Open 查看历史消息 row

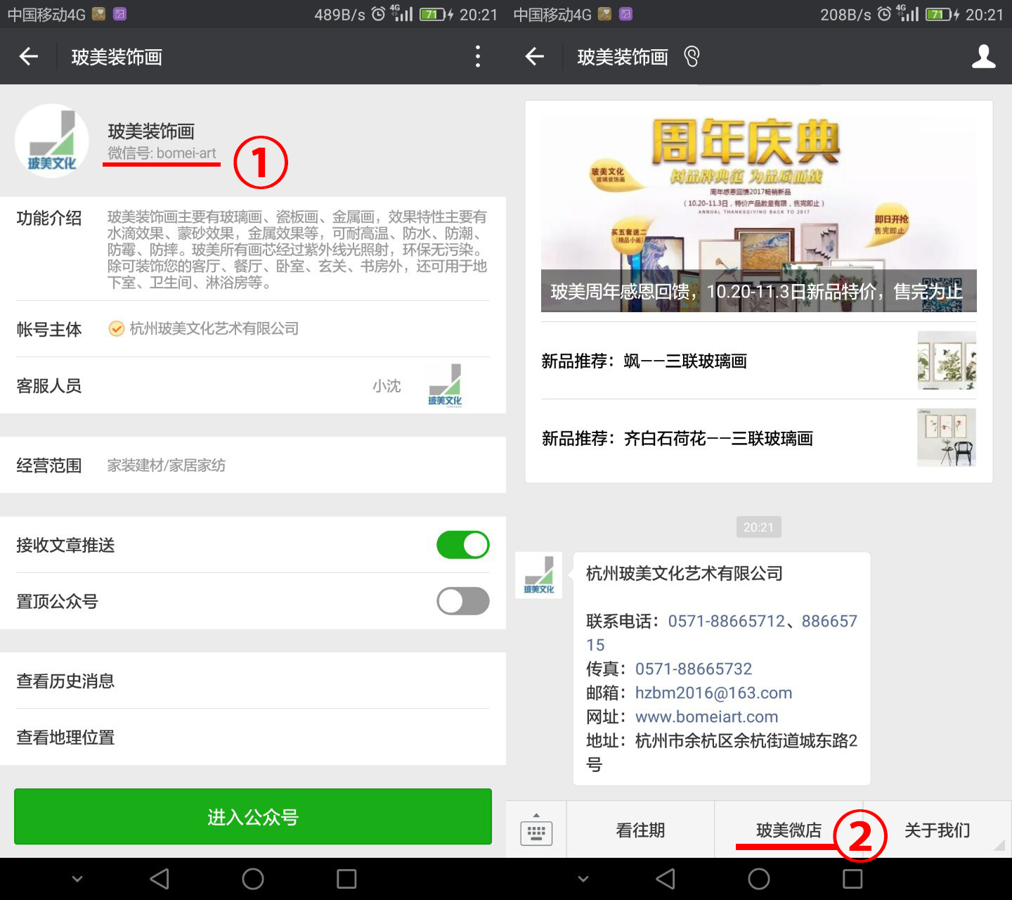tap(253, 681)
